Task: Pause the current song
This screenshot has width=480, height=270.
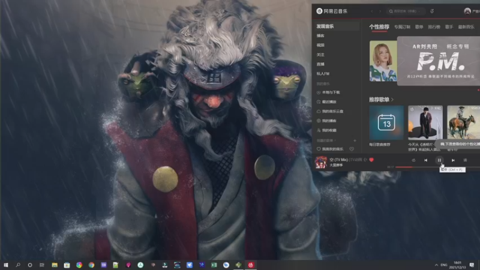Action: tap(439, 160)
